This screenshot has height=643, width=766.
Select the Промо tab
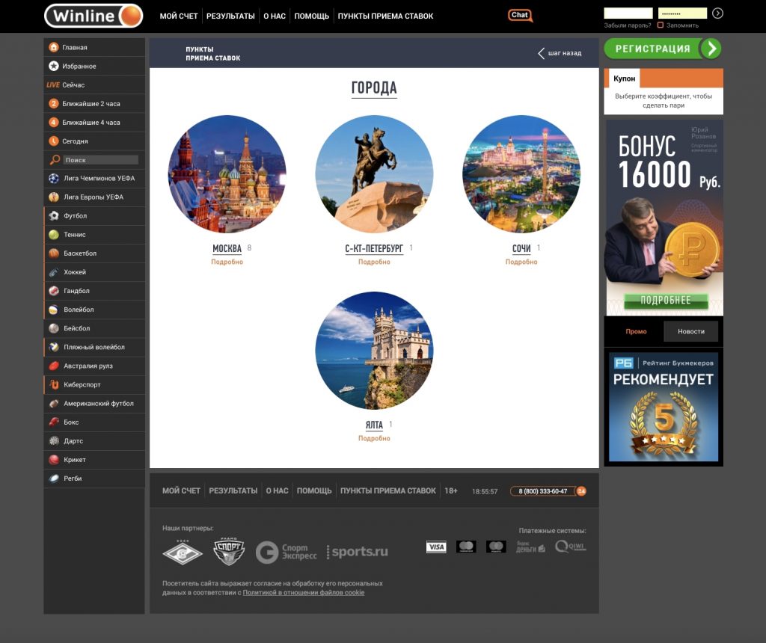point(636,331)
